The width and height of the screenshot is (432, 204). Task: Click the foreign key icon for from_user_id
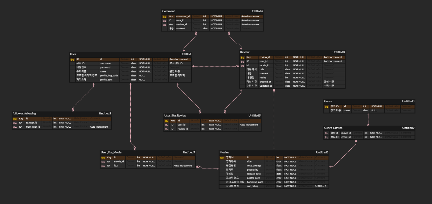[15, 127]
